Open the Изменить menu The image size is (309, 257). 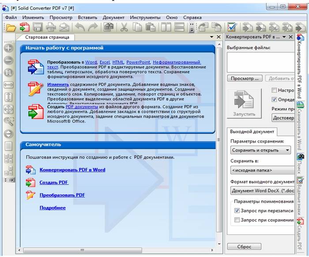tap(33, 18)
